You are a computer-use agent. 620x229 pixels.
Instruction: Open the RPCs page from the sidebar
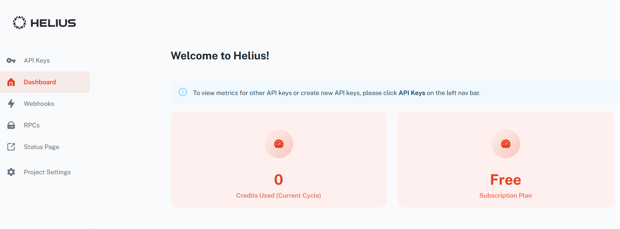pyautogui.click(x=32, y=125)
